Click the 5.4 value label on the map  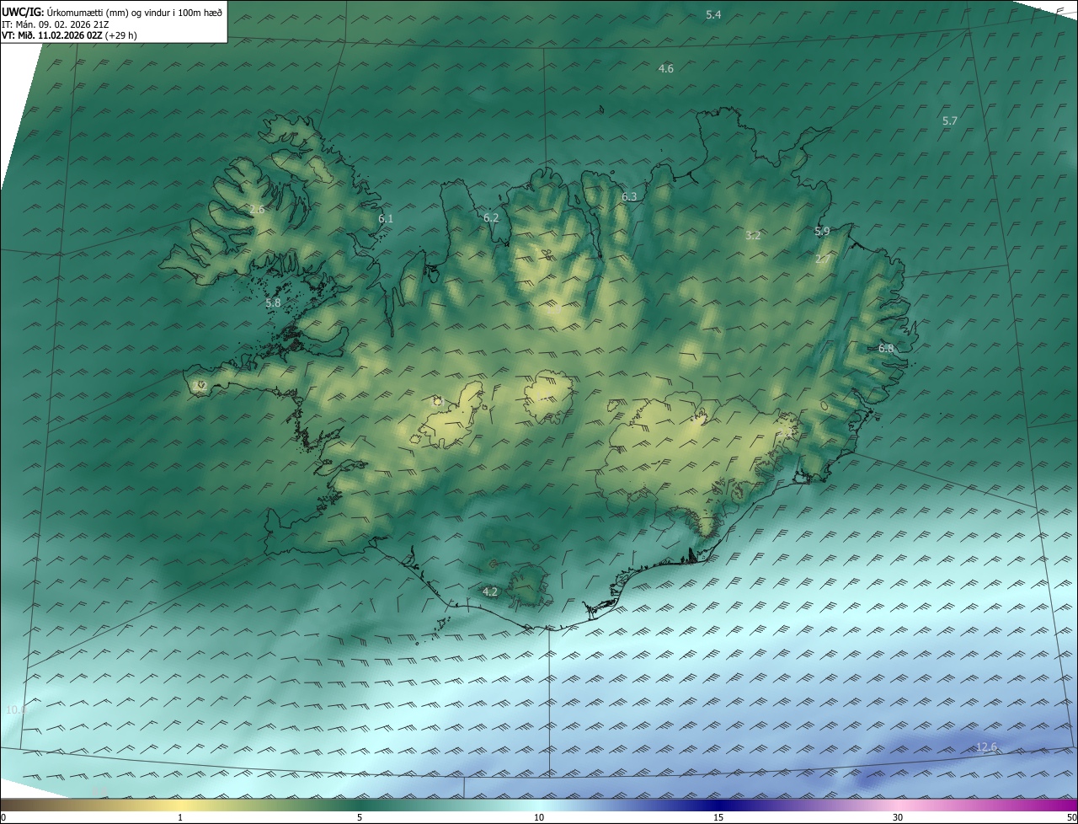713,15
